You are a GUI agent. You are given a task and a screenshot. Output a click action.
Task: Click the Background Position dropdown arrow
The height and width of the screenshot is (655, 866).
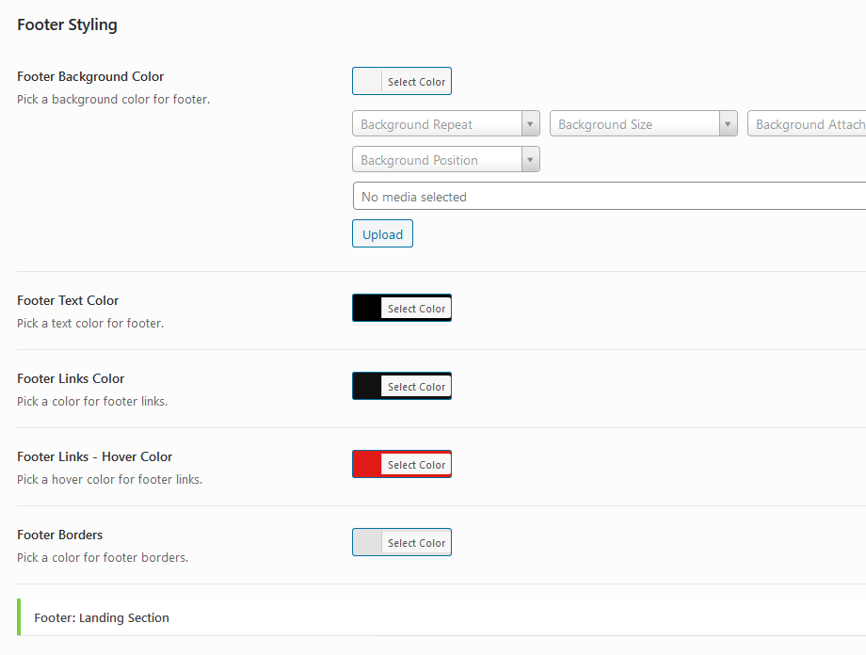531,160
